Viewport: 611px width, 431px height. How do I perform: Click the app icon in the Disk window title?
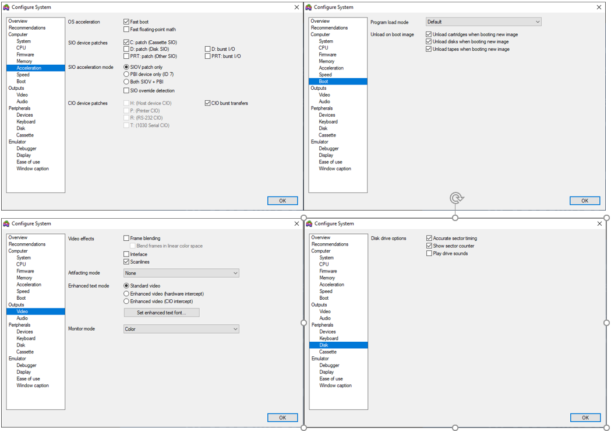pyautogui.click(x=309, y=223)
